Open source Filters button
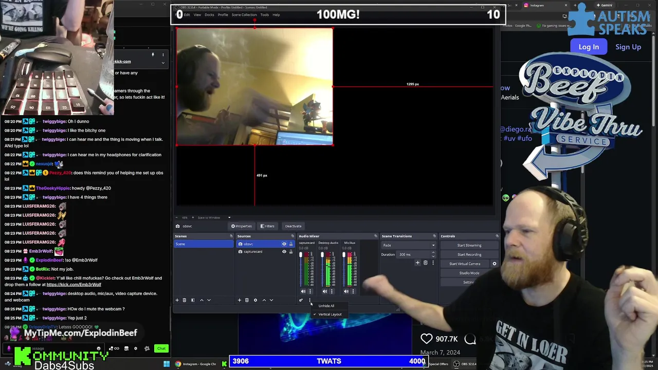The image size is (658, 370). (x=267, y=226)
